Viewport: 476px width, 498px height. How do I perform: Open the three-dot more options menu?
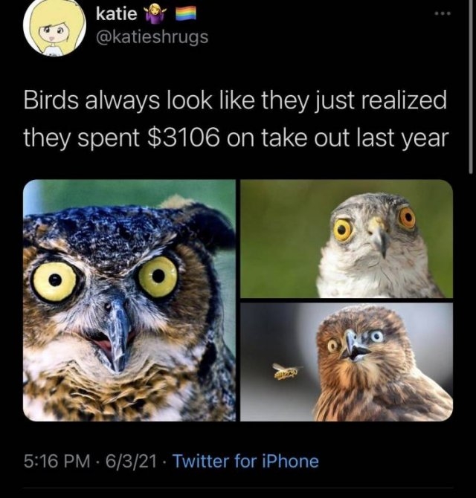[x=443, y=13]
